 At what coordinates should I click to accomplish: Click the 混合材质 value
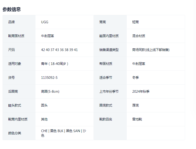pos(139,36)
